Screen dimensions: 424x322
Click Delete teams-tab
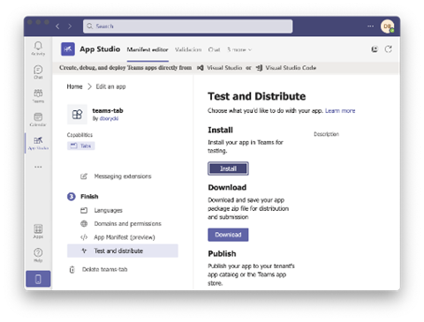(104, 269)
